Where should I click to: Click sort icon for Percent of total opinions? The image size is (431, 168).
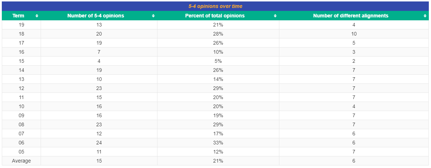(x=275, y=16)
